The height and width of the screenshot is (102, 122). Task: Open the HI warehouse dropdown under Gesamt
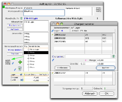tap(17, 80)
